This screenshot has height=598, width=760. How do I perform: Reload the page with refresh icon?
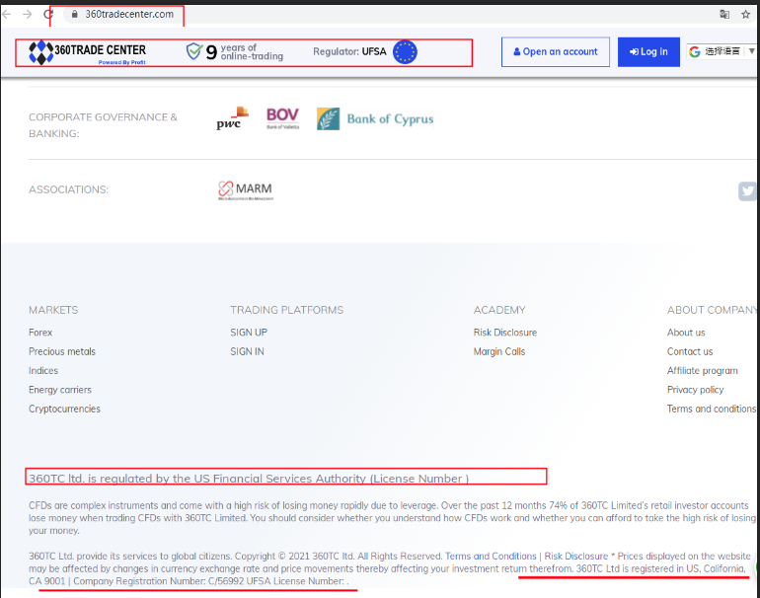[47, 14]
